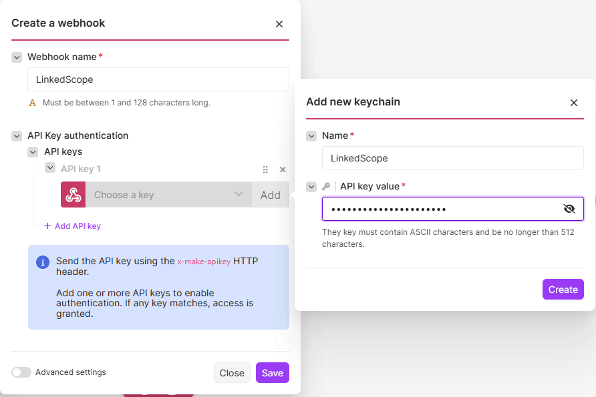Collapse the Webhook name section
596x397 pixels.
pyautogui.click(x=17, y=57)
